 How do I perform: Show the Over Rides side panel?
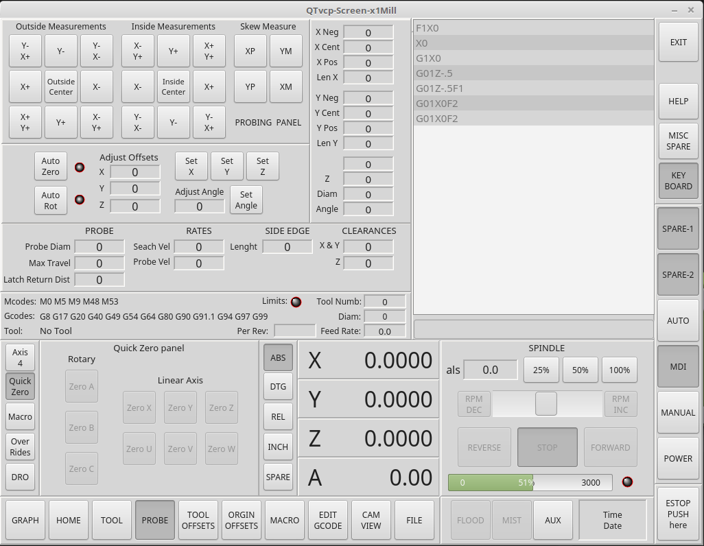(20, 447)
